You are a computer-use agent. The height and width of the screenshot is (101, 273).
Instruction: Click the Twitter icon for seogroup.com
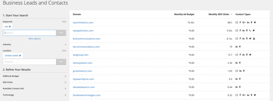[x=250, y=55]
